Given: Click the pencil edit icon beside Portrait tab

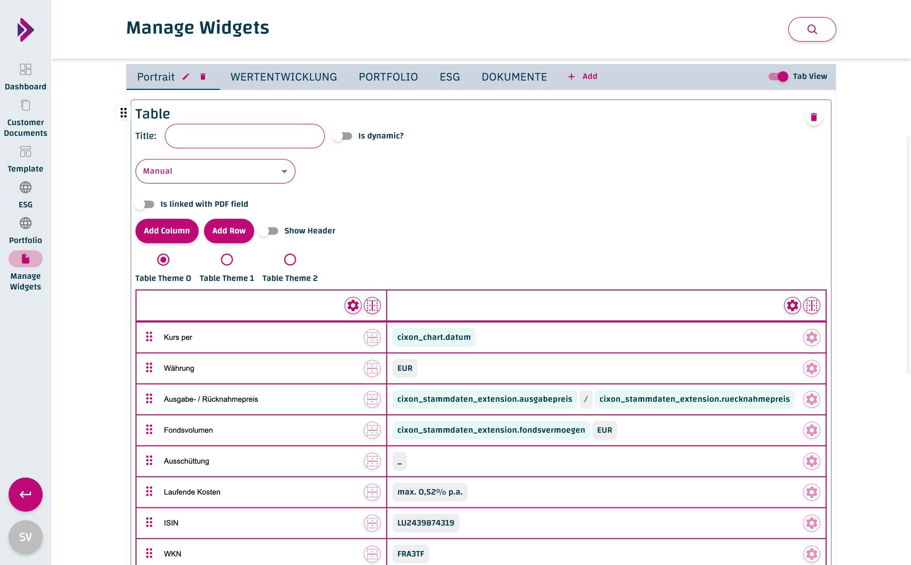Looking at the screenshot, I should click(x=186, y=77).
